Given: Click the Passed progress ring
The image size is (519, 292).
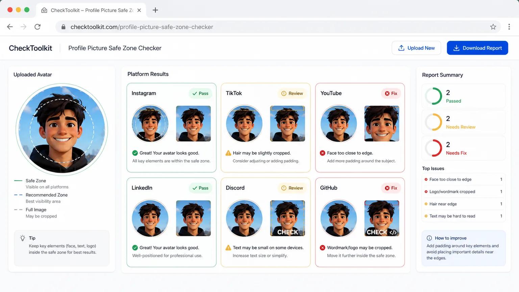Looking at the screenshot, I should click(434, 96).
